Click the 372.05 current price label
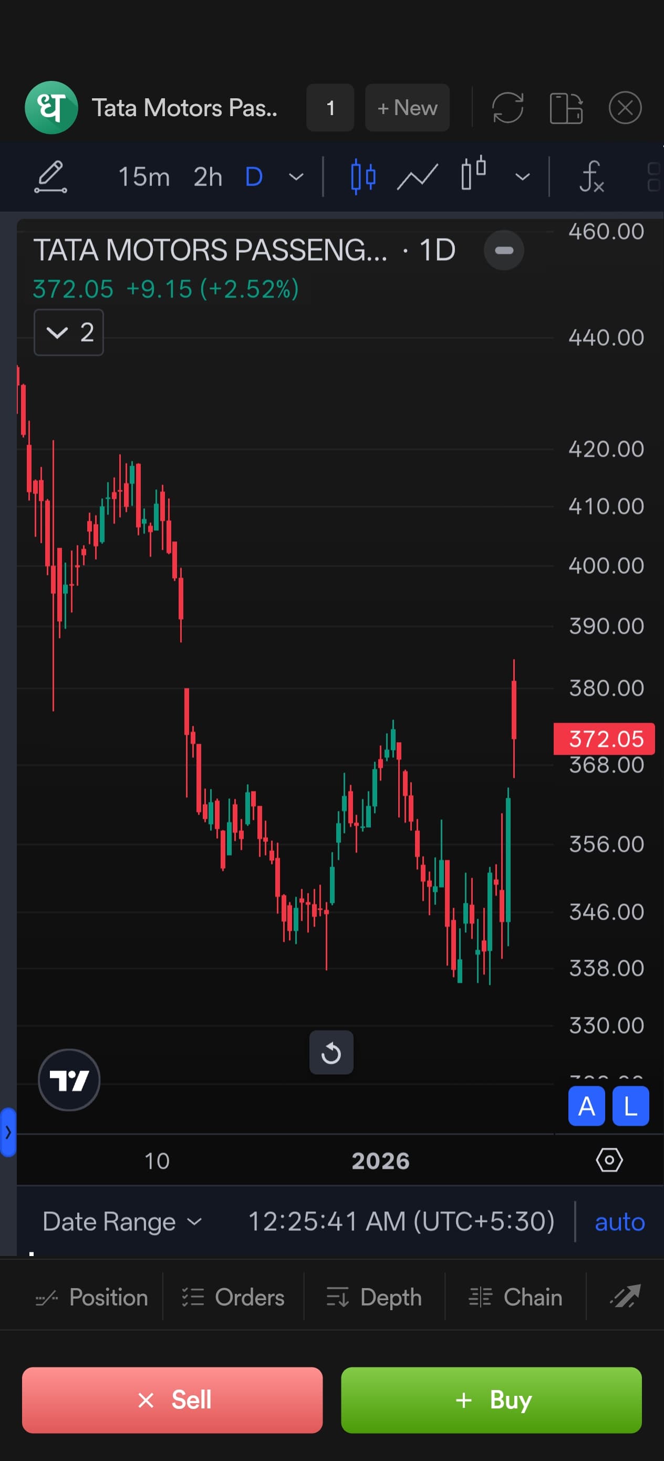Viewport: 664px width, 1461px height. point(604,739)
